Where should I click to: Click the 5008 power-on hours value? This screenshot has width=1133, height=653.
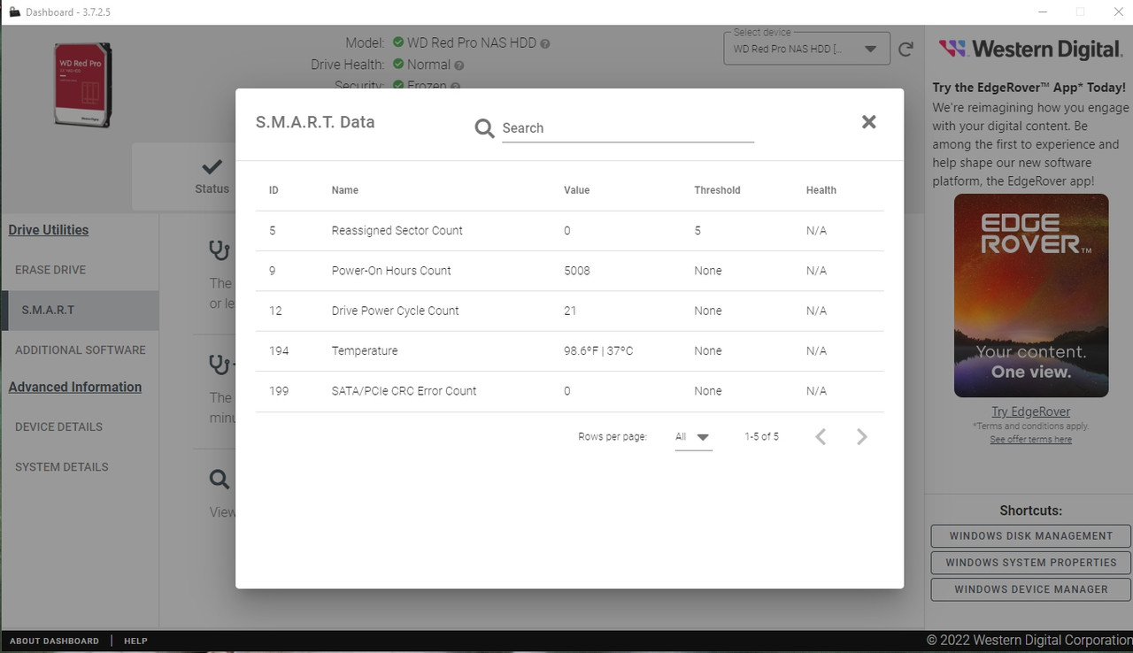pos(577,271)
